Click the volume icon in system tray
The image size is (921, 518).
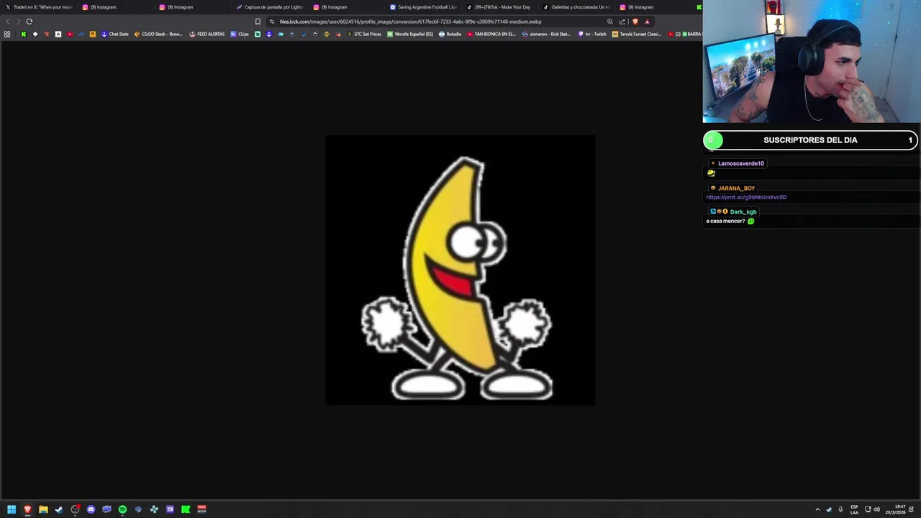(x=876, y=509)
